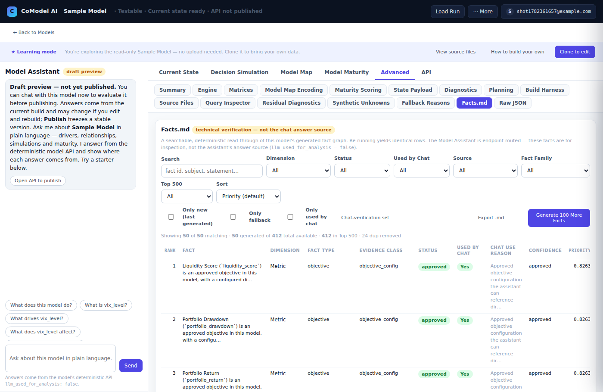
Task: Go Back to Models
Action: coord(34,32)
